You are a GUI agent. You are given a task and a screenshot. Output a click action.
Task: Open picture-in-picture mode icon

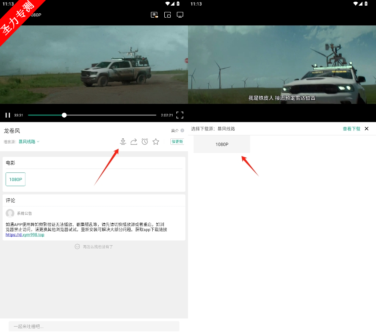167,15
